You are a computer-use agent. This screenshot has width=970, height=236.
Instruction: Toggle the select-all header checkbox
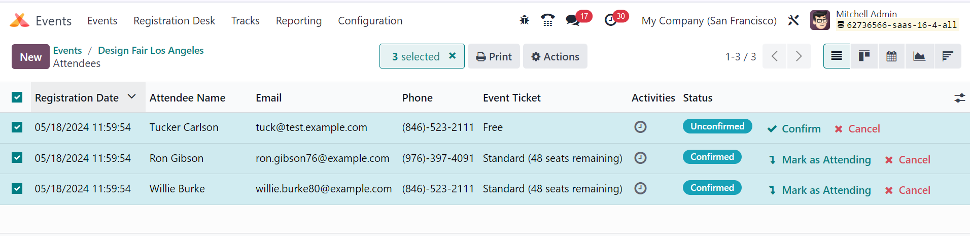pos(17,97)
